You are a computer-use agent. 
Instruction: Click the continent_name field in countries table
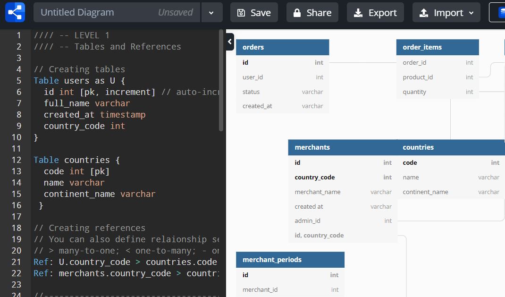[x=425, y=192]
